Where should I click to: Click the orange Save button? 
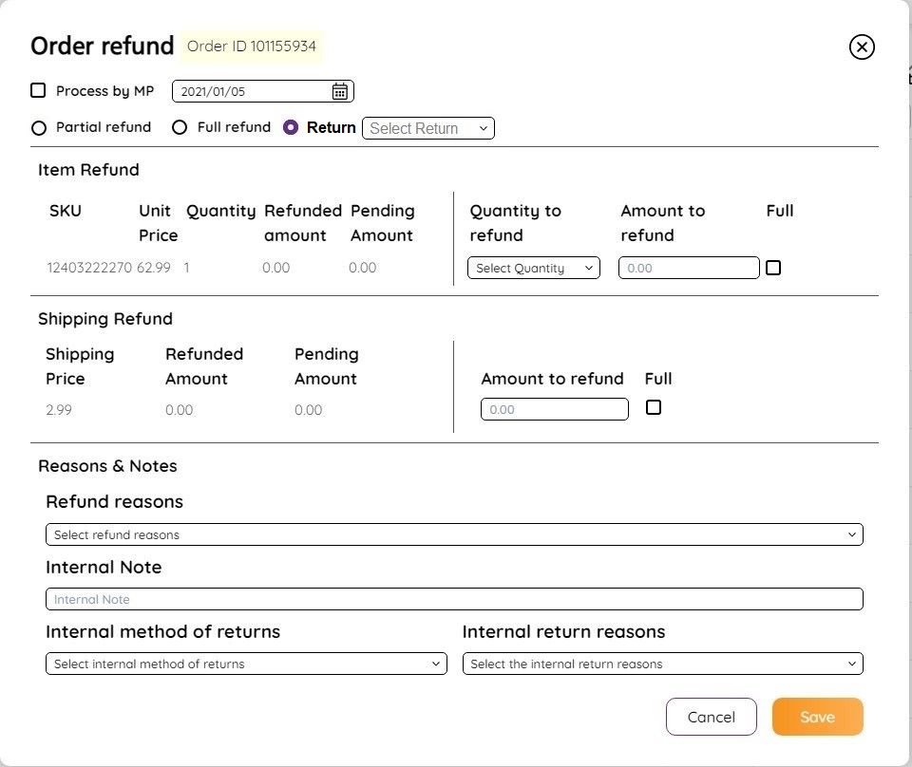(817, 717)
